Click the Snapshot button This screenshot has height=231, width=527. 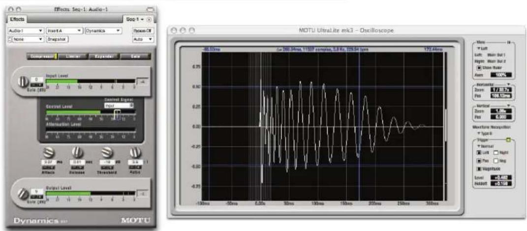tap(57, 39)
